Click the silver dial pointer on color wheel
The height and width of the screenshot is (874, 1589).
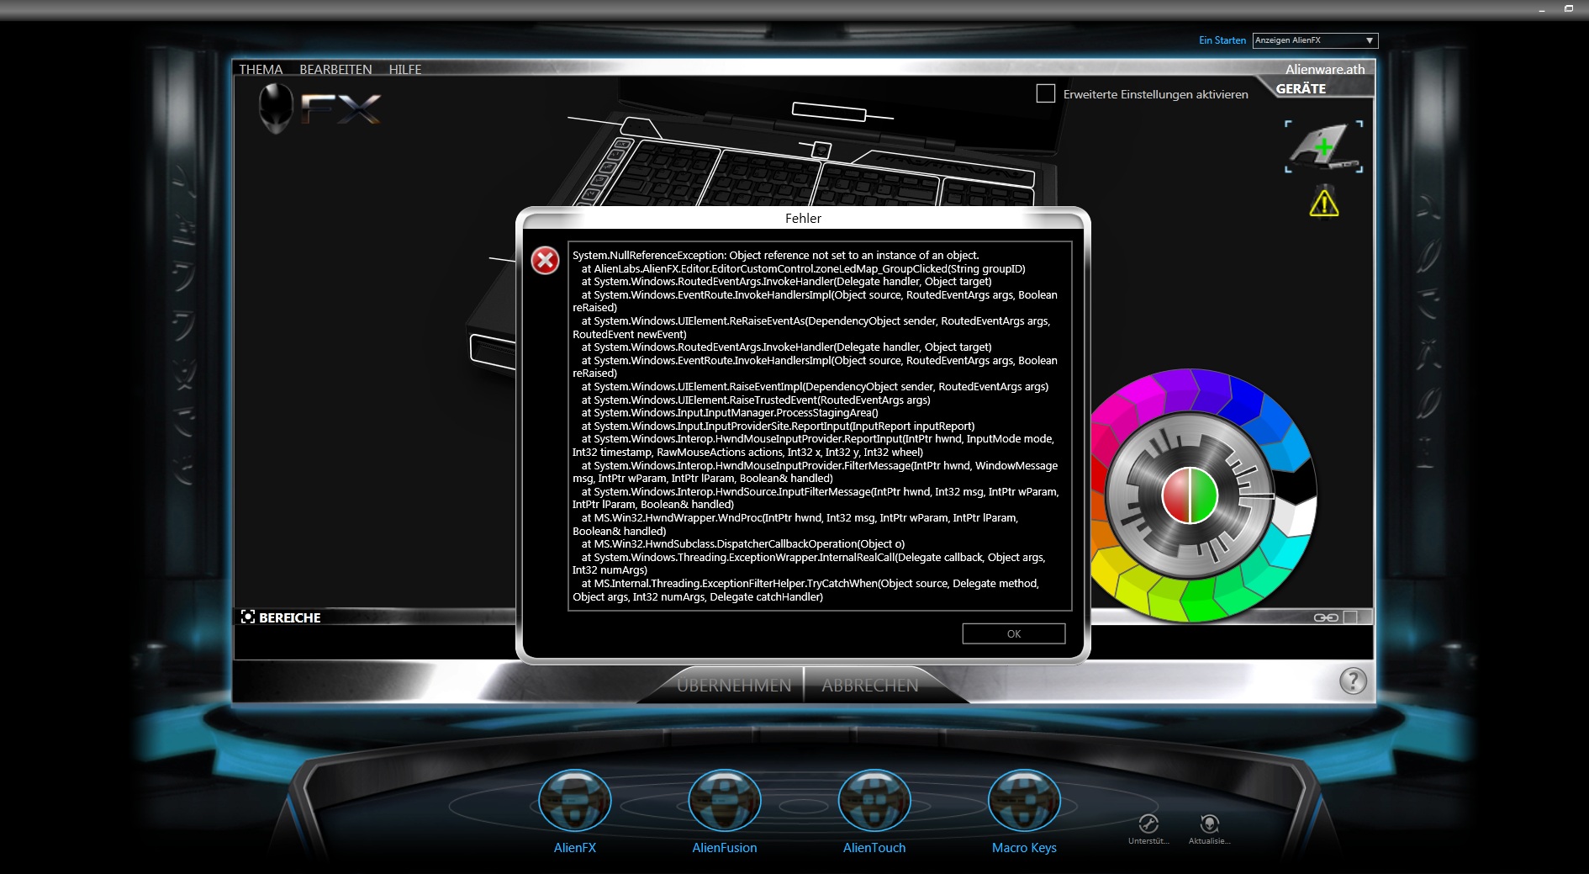(1259, 496)
